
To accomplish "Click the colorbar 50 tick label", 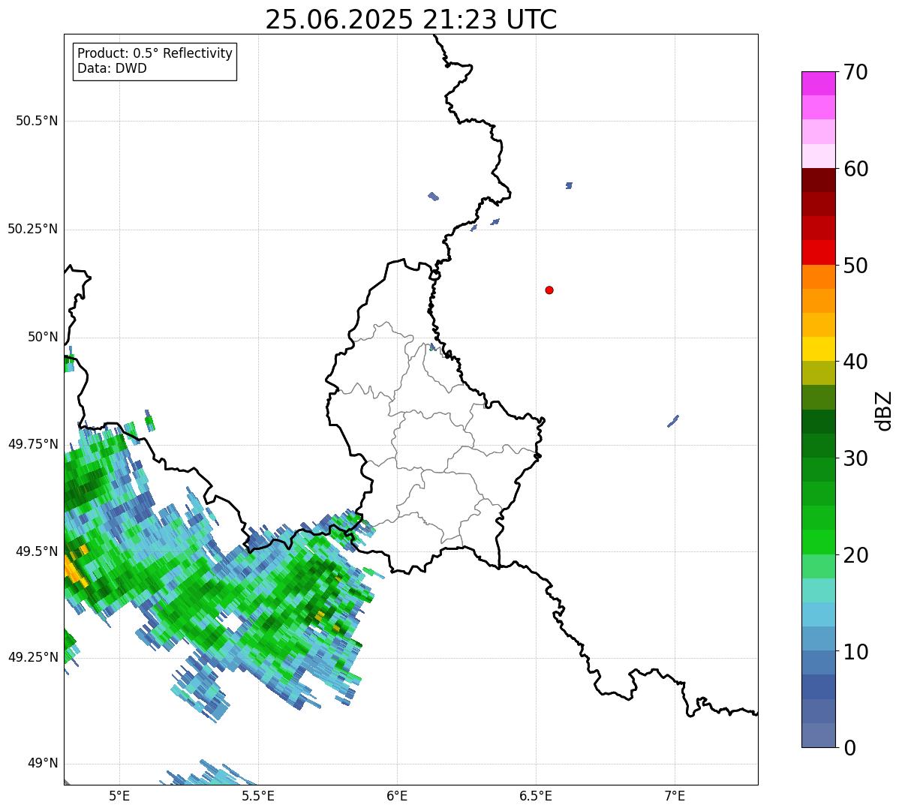I will coord(855,266).
